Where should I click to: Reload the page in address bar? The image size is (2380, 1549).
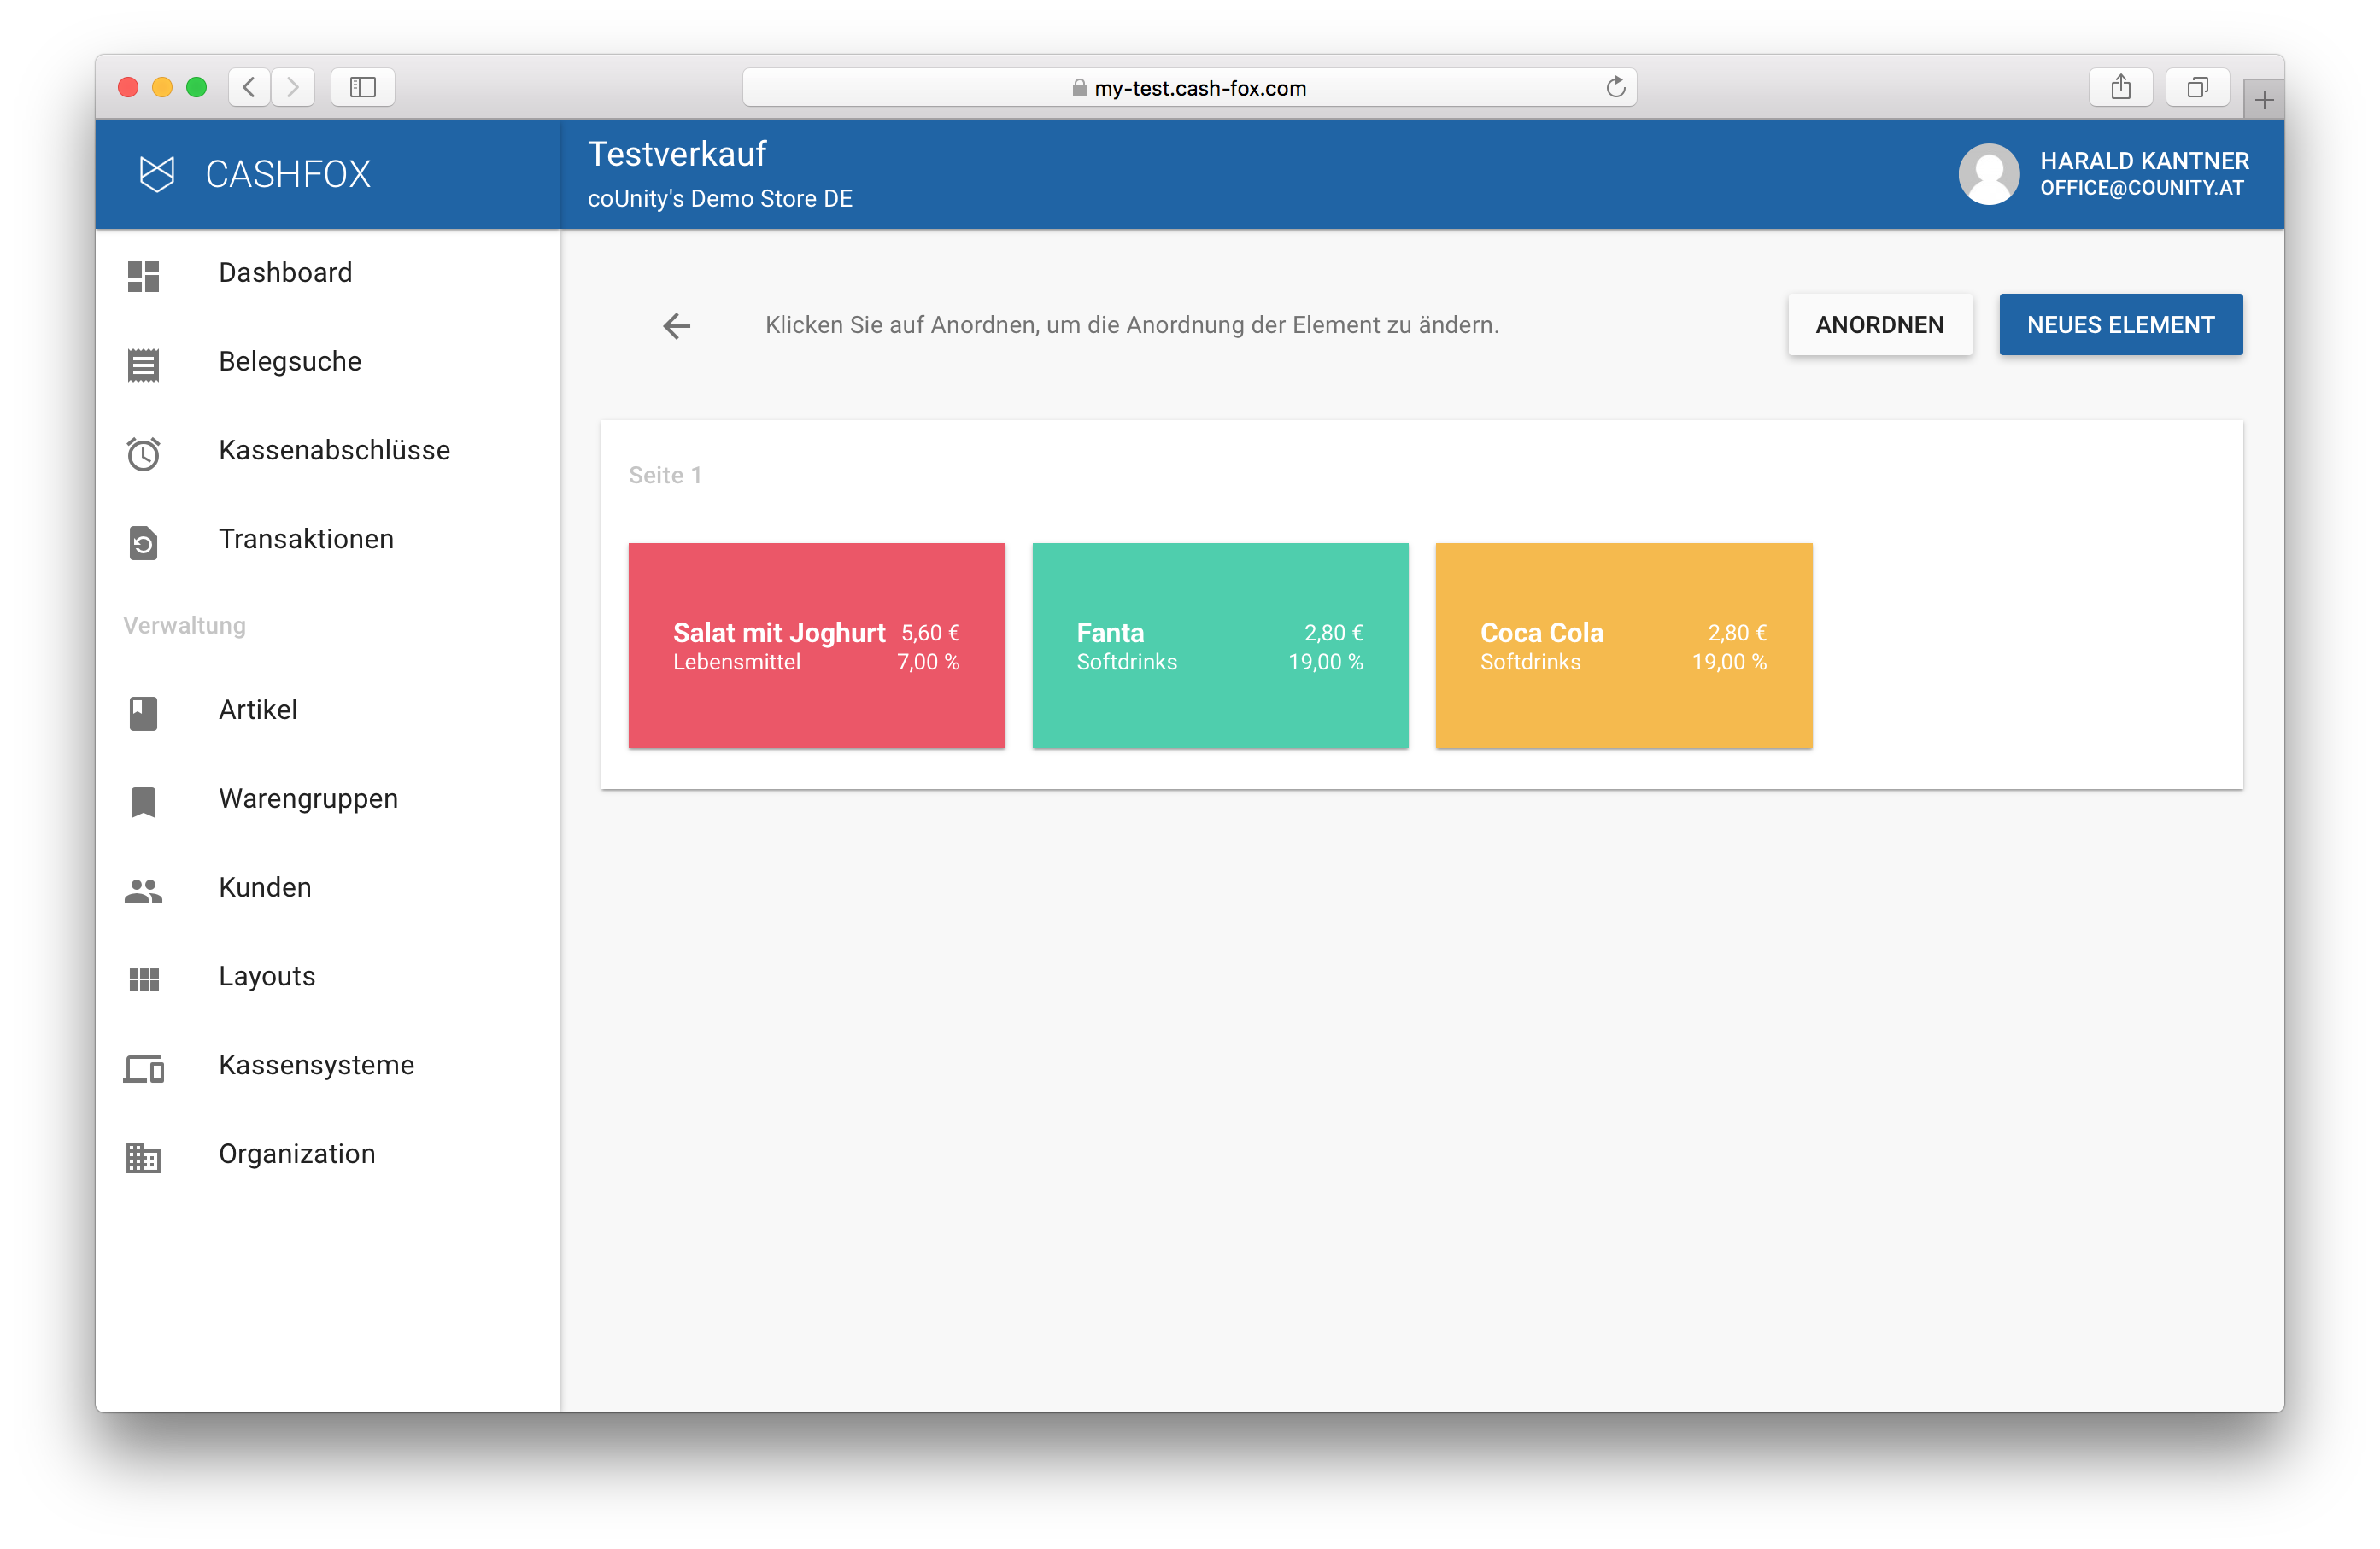(x=1615, y=88)
